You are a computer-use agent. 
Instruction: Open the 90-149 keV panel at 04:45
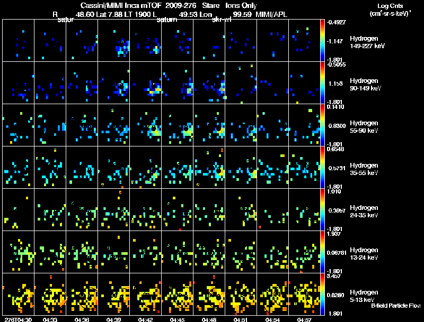(x=178, y=83)
